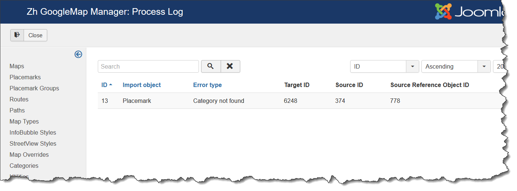Open InfoBubble Styles in the sidebar
Image resolution: width=517 pixels, height=191 pixels.
(x=33, y=133)
